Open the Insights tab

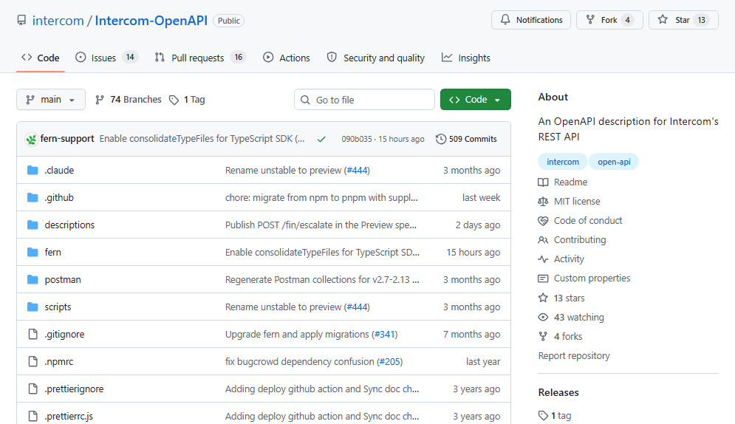click(466, 58)
